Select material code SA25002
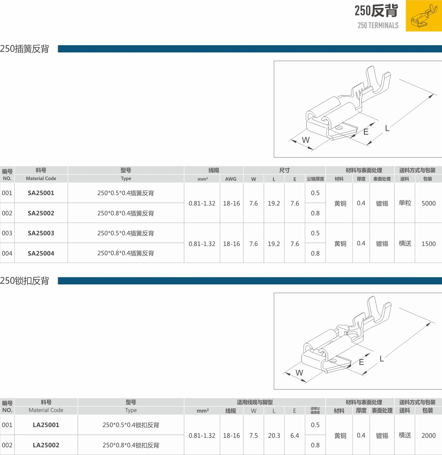 click(41, 213)
